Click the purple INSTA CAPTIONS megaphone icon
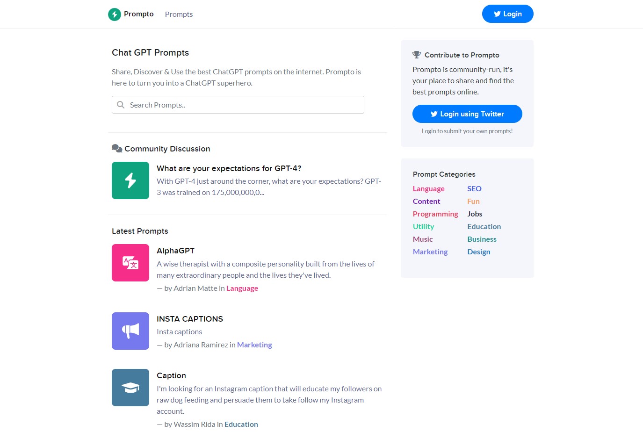643x432 pixels. 130,331
